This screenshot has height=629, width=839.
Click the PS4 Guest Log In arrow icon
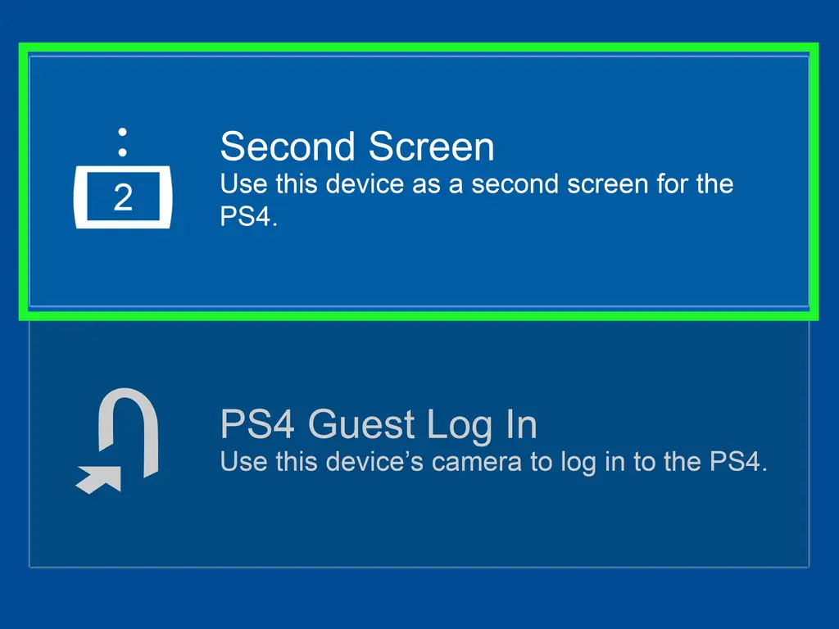pos(117,441)
